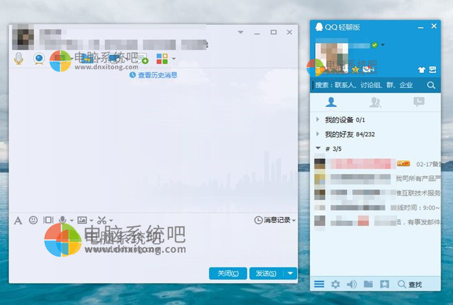This screenshot has height=305, width=453.
Task: Open 消息记录 message history
Action: [x=273, y=220]
